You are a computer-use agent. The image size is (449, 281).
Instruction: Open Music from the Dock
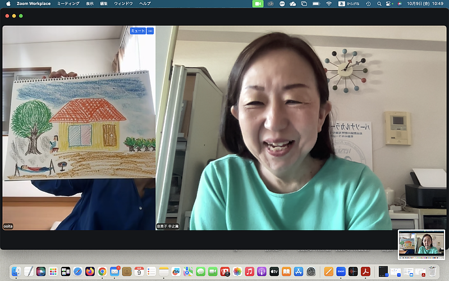coord(249,271)
